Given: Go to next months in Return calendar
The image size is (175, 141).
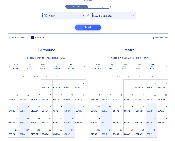Looking at the screenshot, I should (x=166, y=67).
